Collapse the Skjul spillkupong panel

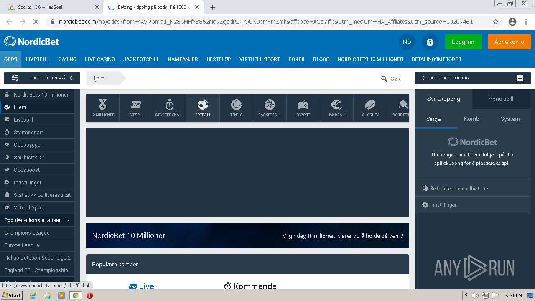coord(473,78)
